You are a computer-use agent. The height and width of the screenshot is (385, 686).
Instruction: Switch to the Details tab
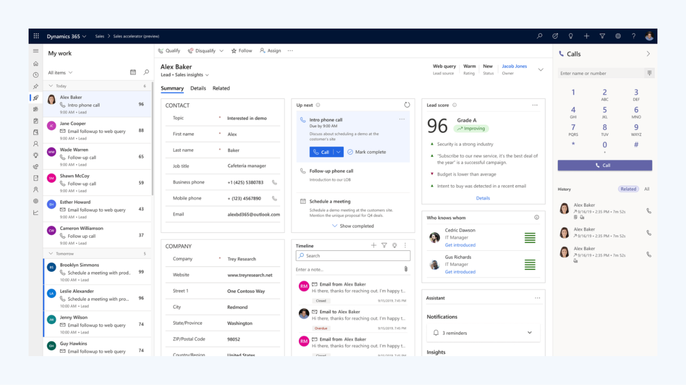click(198, 88)
